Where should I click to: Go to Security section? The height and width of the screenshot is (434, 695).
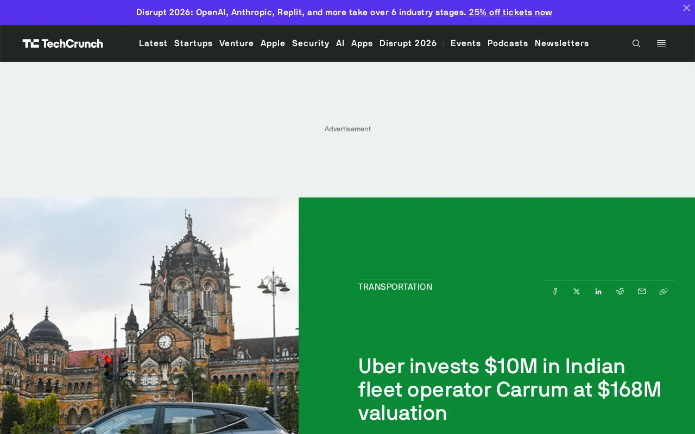point(311,43)
